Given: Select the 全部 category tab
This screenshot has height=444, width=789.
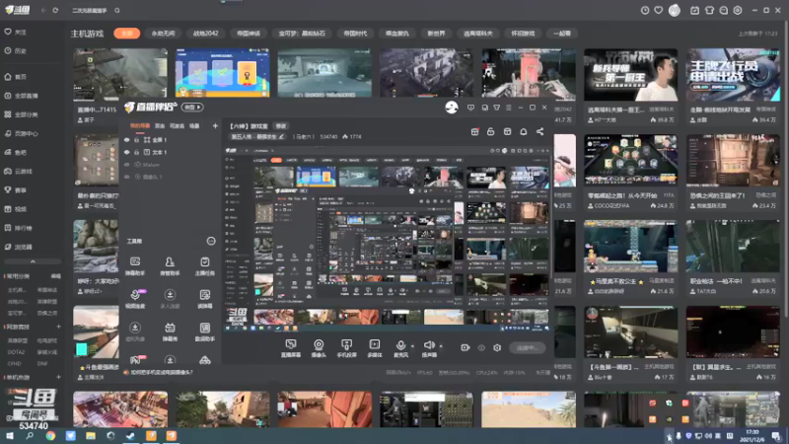Looking at the screenshot, I should (x=127, y=34).
